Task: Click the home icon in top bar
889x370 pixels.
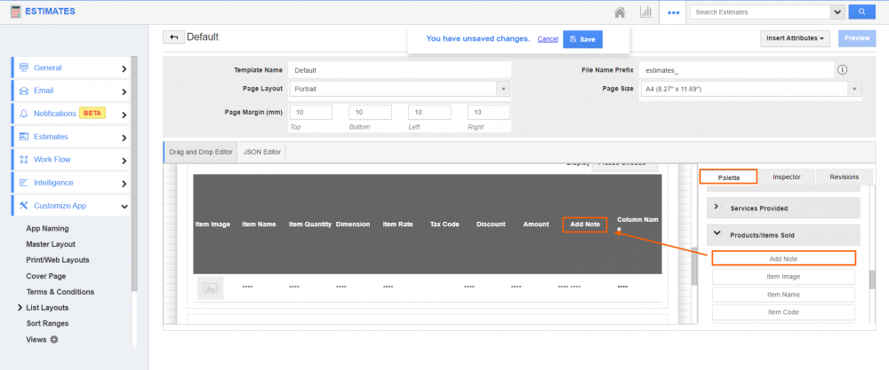Action: (x=620, y=12)
